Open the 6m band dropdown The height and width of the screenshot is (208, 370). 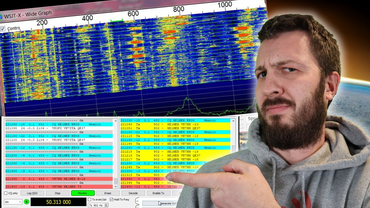pyautogui.click(x=13, y=202)
